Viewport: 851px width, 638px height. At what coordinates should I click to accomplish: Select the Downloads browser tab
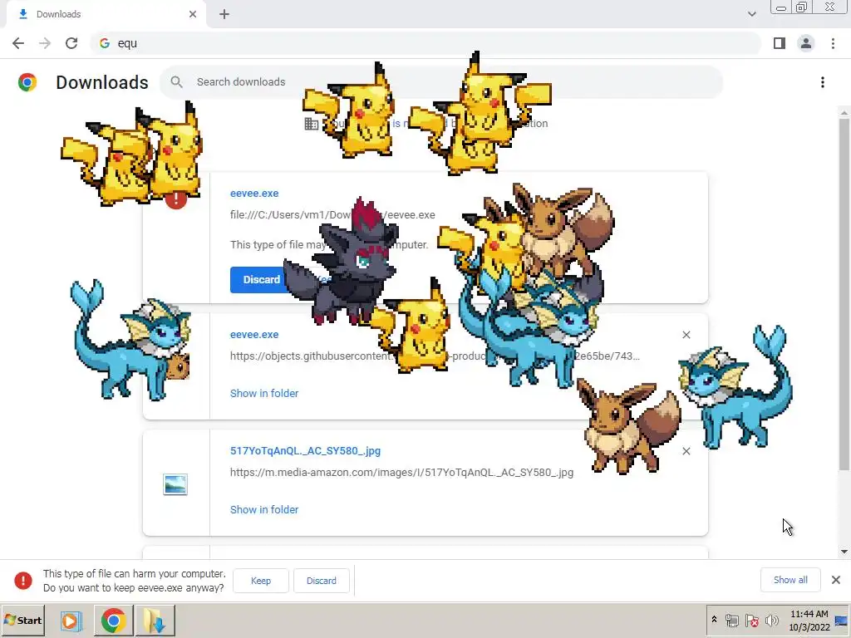(x=106, y=14)
